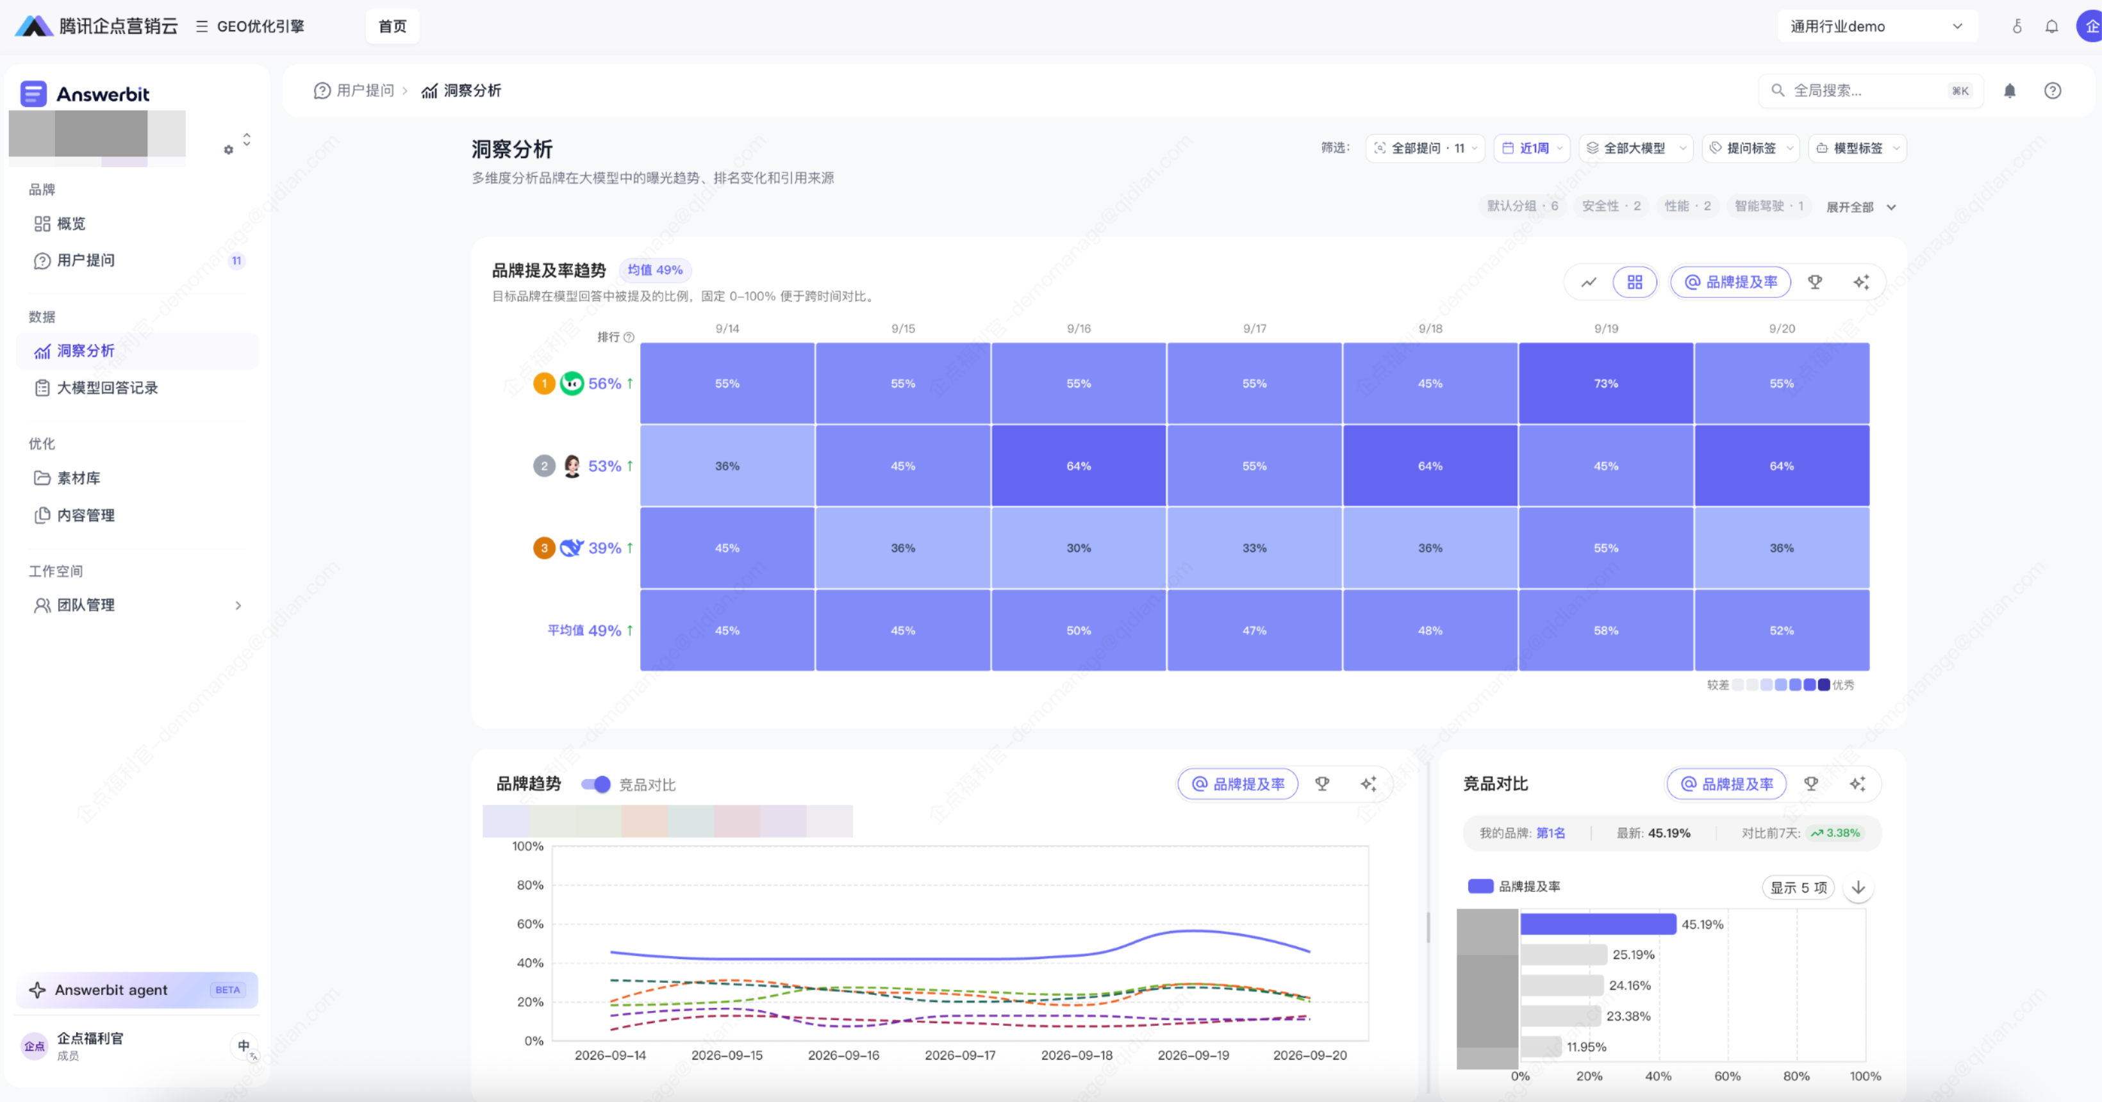Open the notification bell beside 全局搜索
Viewport: 2102px width, 1102px height.
coord(2010,90)
